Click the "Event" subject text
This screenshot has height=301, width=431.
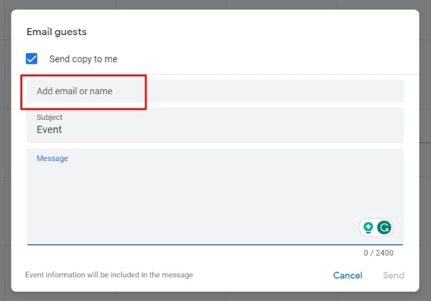49,130
